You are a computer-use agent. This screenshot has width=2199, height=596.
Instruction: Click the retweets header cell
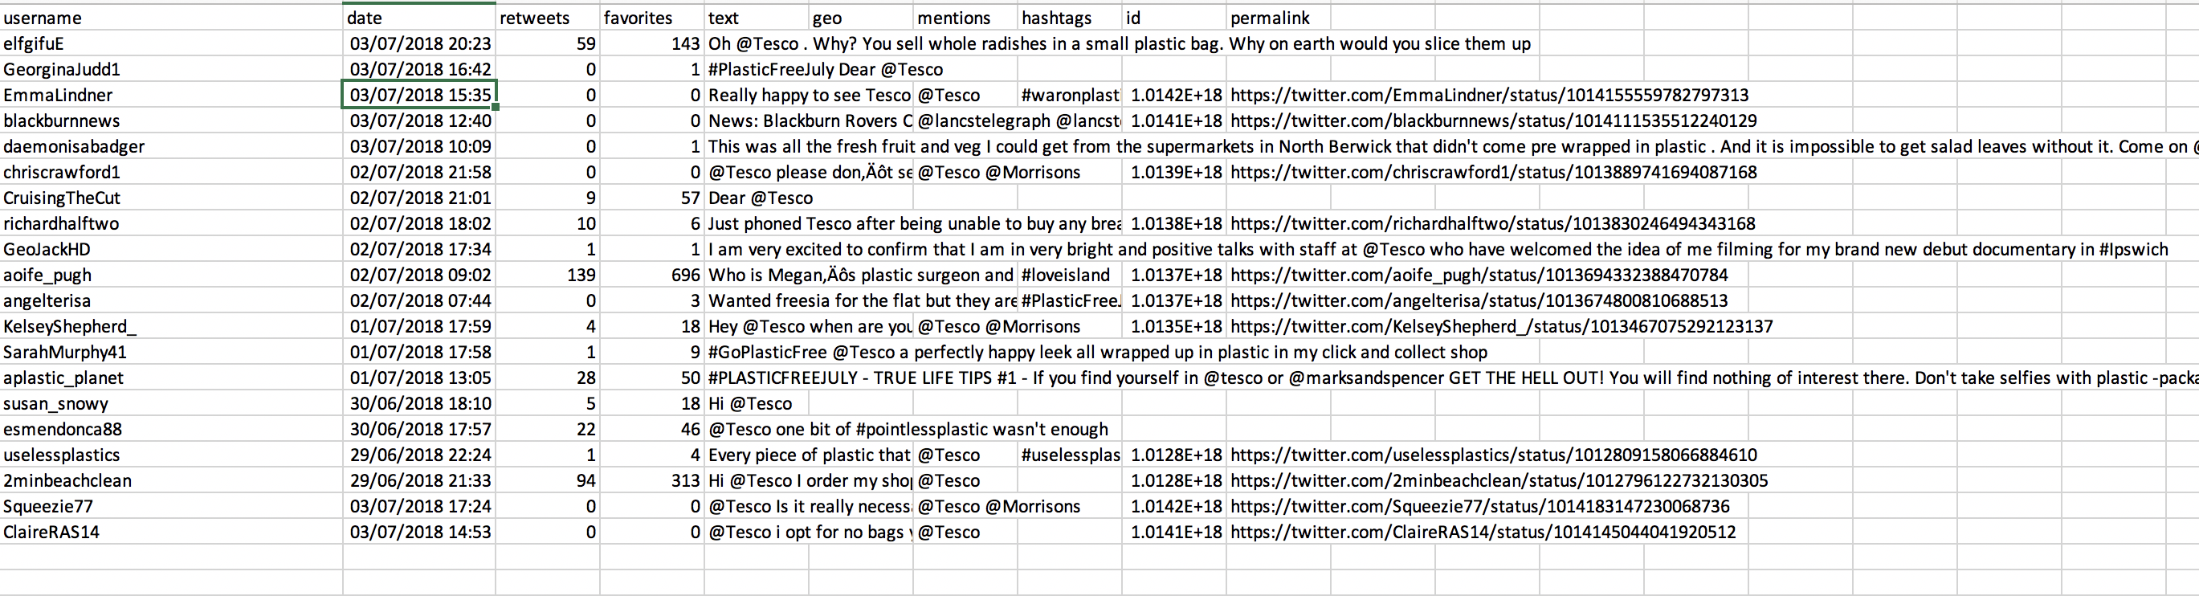(x=547, y=18)
